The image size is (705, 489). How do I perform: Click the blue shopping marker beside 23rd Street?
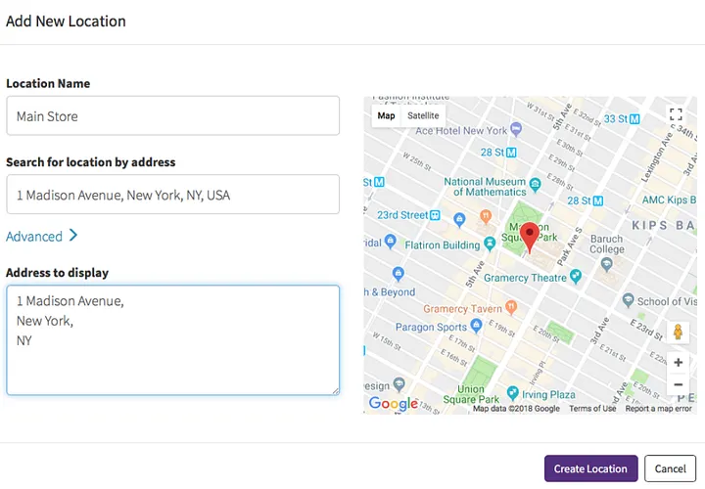(459, 220)
